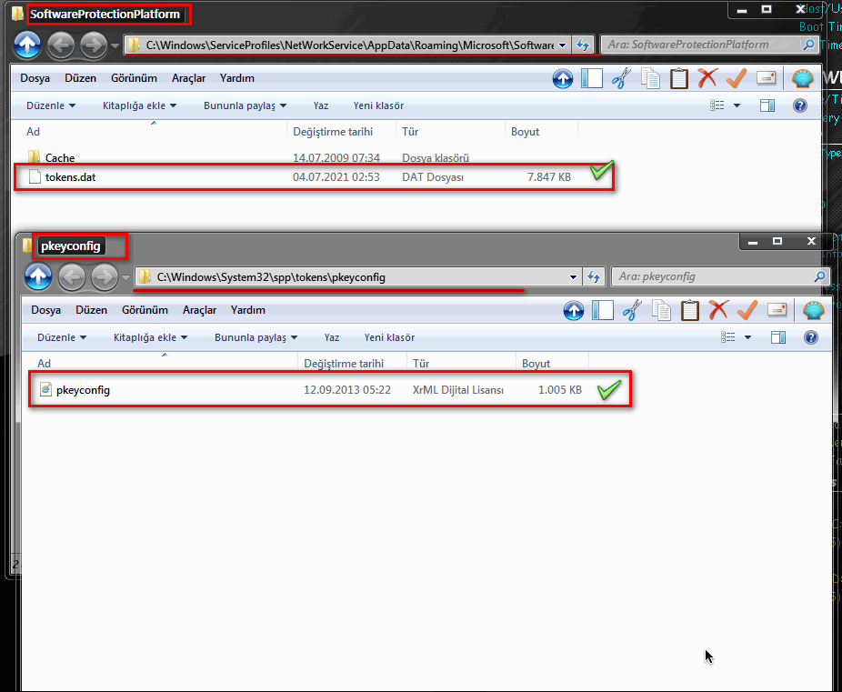Click the E-mail icon in pkeyconfig toolbar
Viewport: 842px width, 692px height.
(777, 310)
